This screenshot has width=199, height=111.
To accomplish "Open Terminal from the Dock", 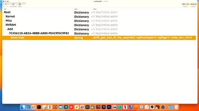I will (x=39, y=107).
